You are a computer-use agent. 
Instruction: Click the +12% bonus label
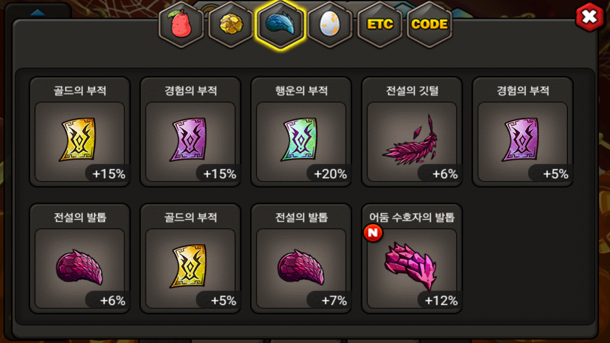pos(441,301)
